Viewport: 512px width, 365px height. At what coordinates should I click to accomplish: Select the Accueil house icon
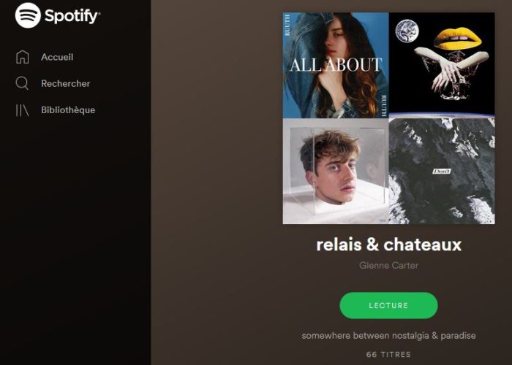(x=22, y=57)
